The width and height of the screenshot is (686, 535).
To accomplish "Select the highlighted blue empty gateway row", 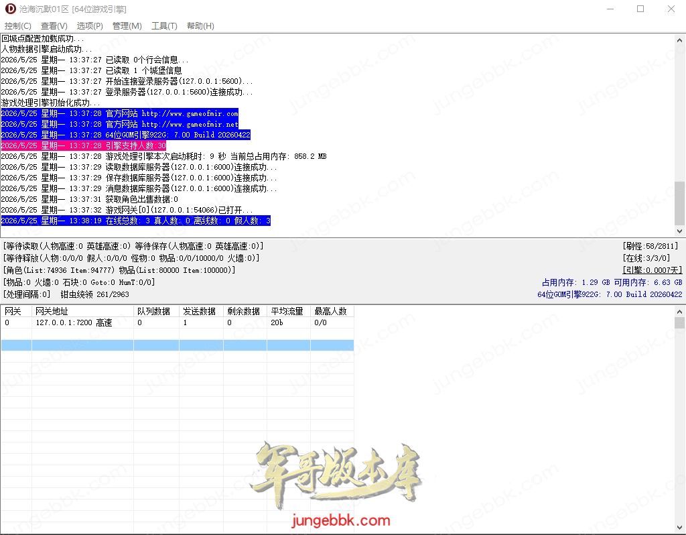I will pyautogui.click(x=177, y=345).
